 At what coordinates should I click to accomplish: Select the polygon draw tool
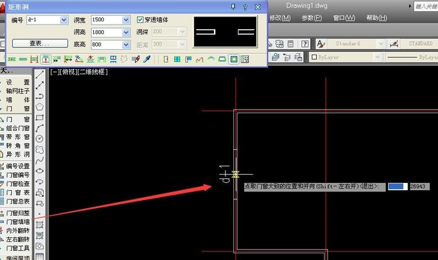click(39, 107)
